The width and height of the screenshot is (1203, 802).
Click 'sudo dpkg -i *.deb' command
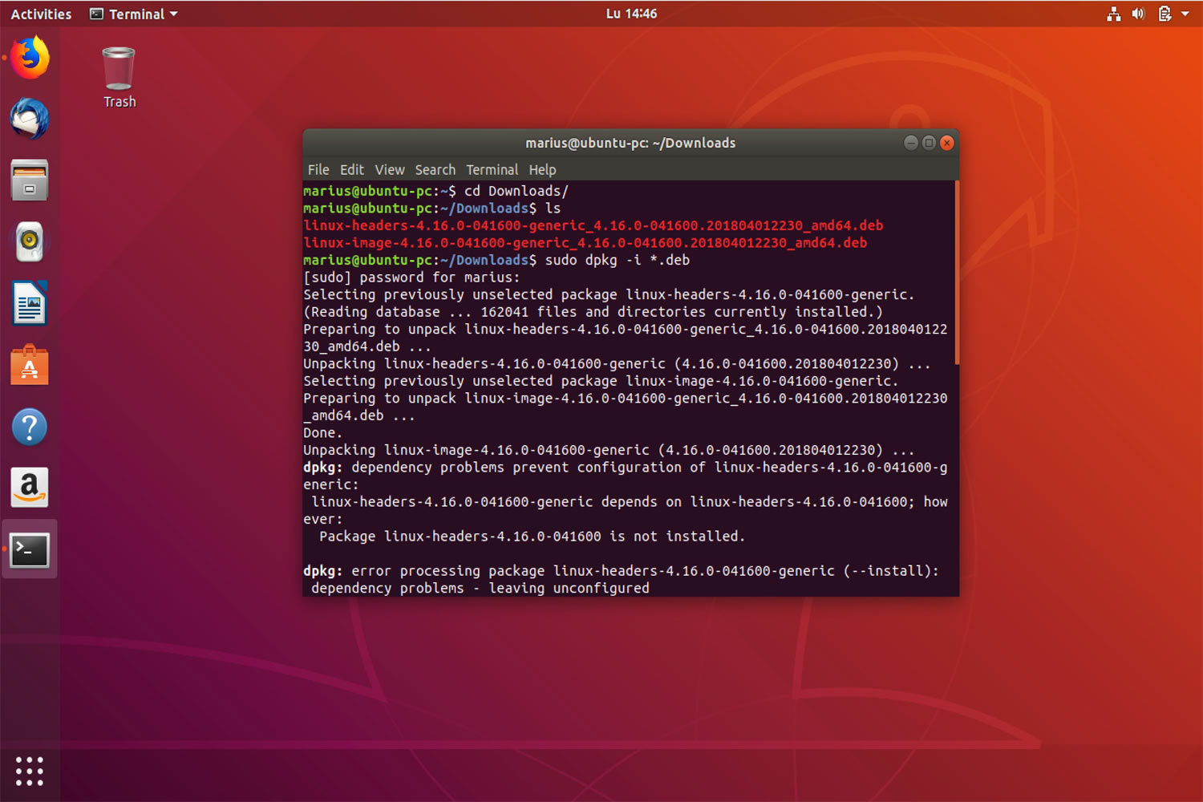[x=618, y=260]
